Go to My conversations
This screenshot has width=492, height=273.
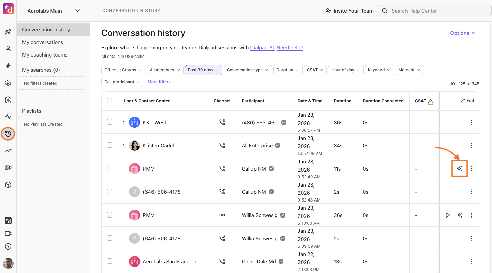pyautogui.click(x=43, y=42)
